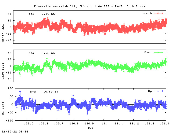The width and height of the screenshot is (172, 133).
Task: Click the 40 tick on East axis
Action: click(x=9, y=53)
